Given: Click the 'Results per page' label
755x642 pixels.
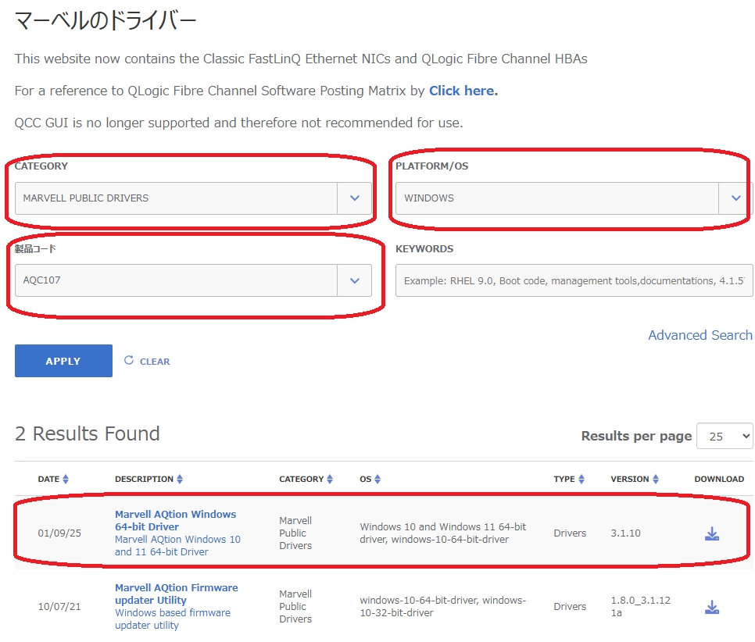Looking at the screenshot, I should pyautogui.click(x=636, y=436).
